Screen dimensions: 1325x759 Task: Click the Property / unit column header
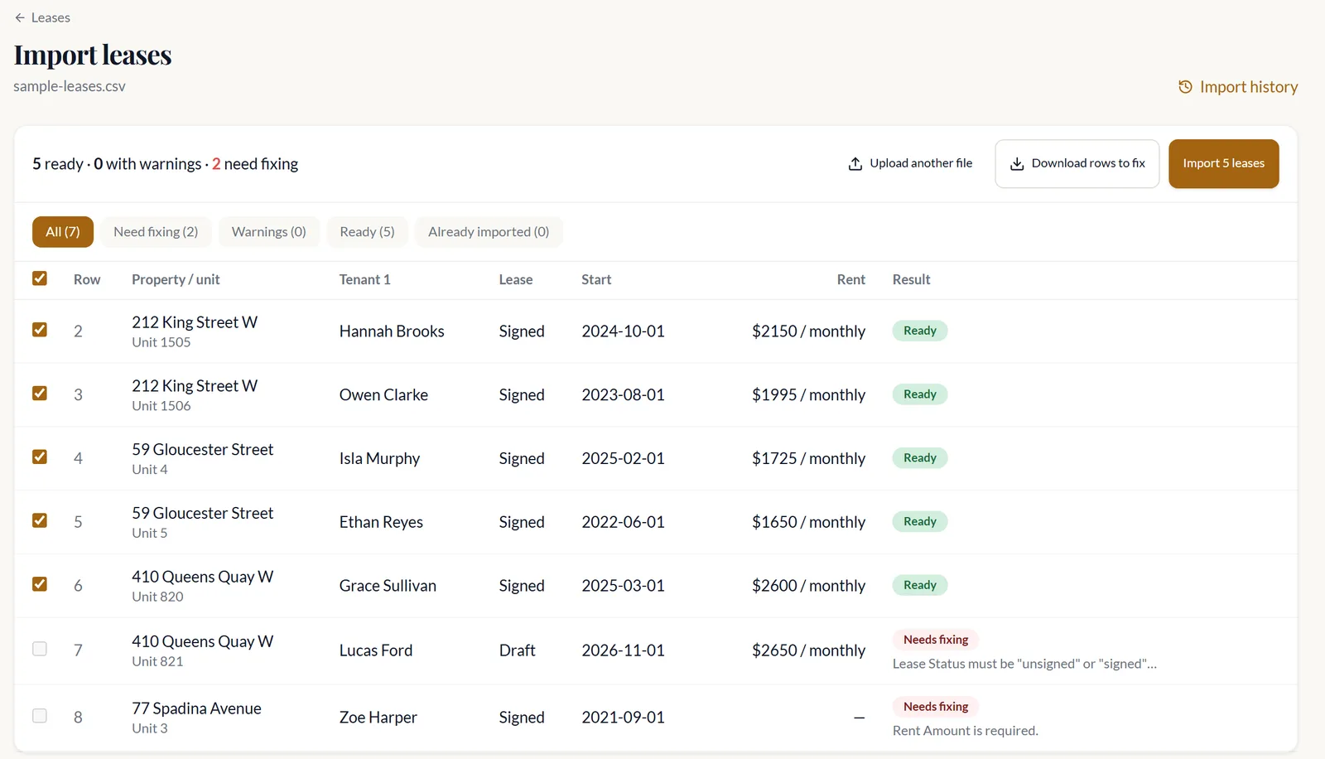[176, 280]
